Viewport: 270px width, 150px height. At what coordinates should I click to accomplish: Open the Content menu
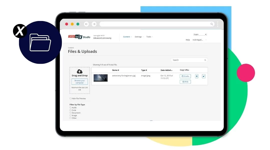pos(127,37)
